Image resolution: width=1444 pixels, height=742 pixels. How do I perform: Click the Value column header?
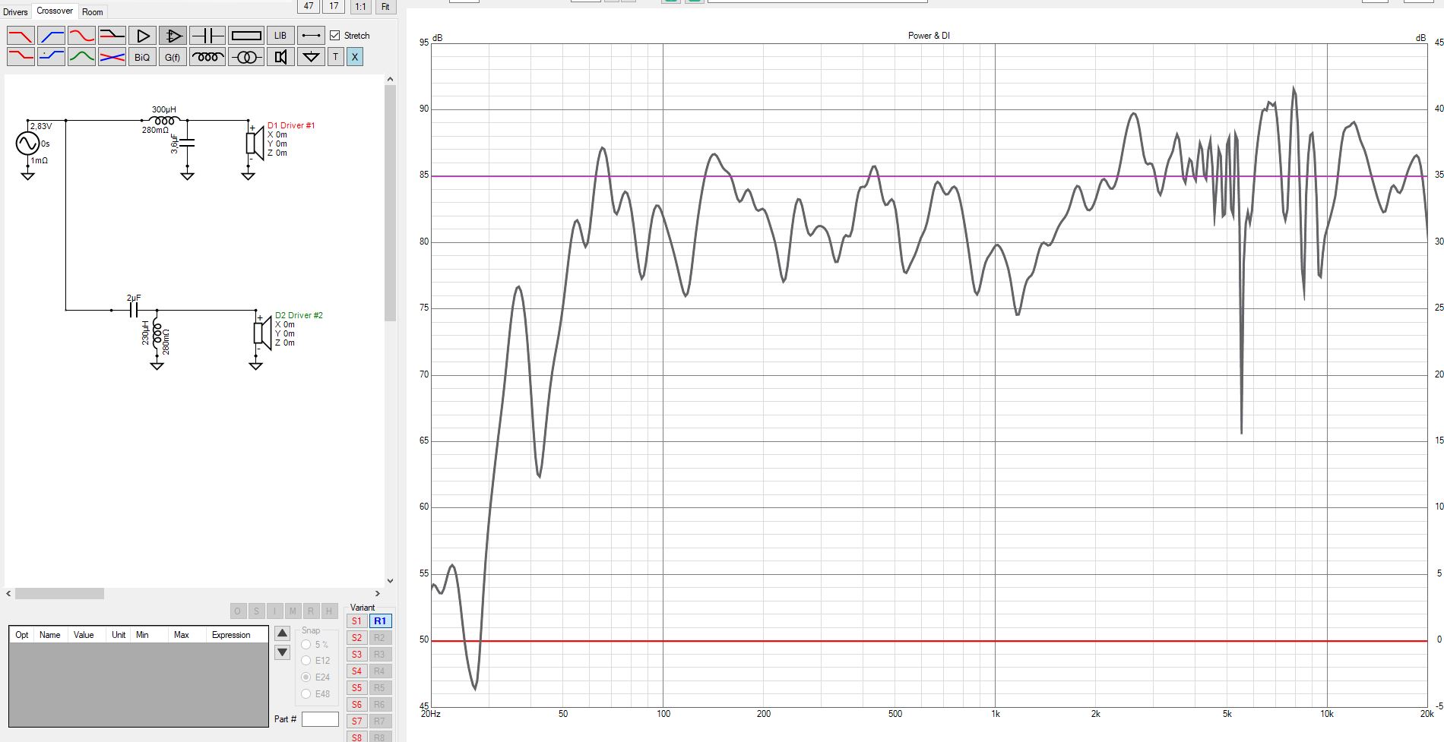click(x=84, y=635)
